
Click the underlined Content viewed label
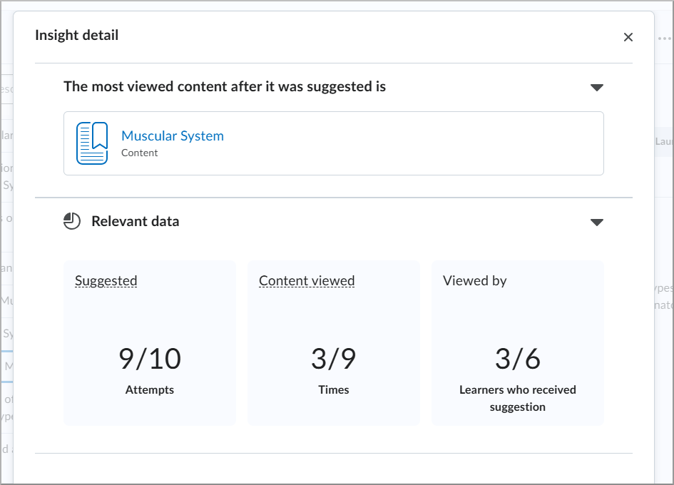(307, 280)
